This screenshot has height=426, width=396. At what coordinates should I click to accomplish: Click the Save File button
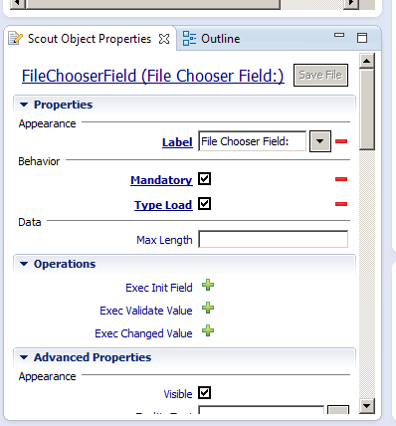coord(320,76)
